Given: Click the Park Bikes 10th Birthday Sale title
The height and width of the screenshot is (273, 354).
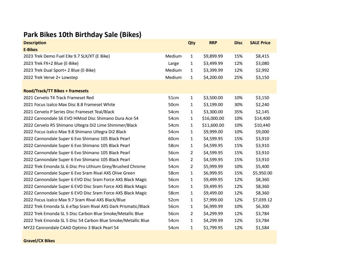Looking at the screenshot, I should click(82, 34).
